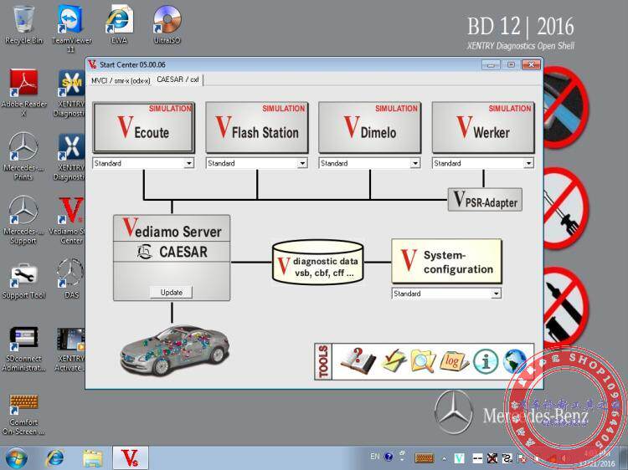Open XENTRY Activate desktop shortcut
Viewport: 628px width, 470px height.
pos(71,349)
